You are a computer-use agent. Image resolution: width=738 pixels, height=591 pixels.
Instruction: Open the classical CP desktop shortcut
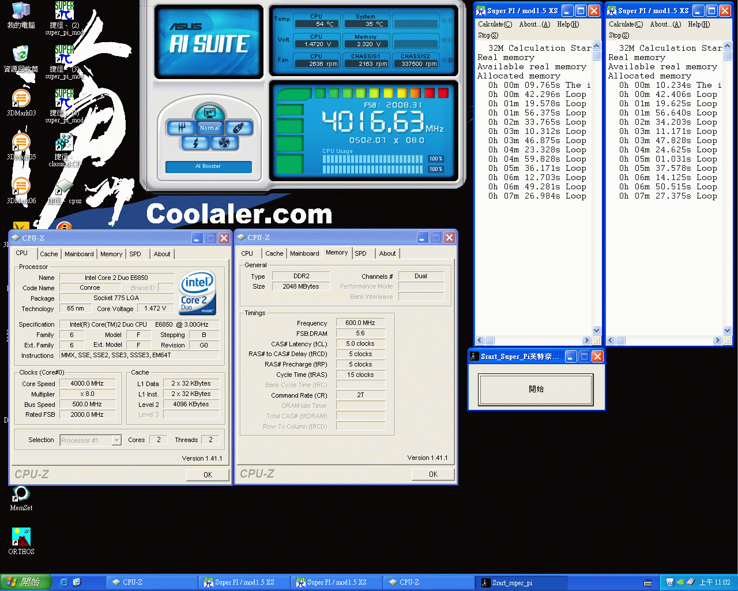tap(65, 150)
